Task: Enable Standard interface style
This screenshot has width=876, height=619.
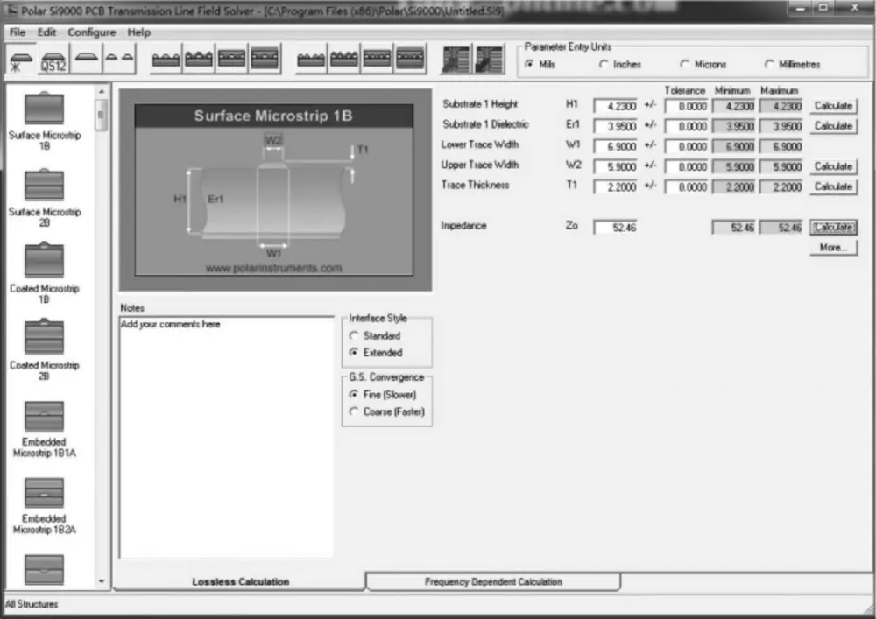Action: 354,335
